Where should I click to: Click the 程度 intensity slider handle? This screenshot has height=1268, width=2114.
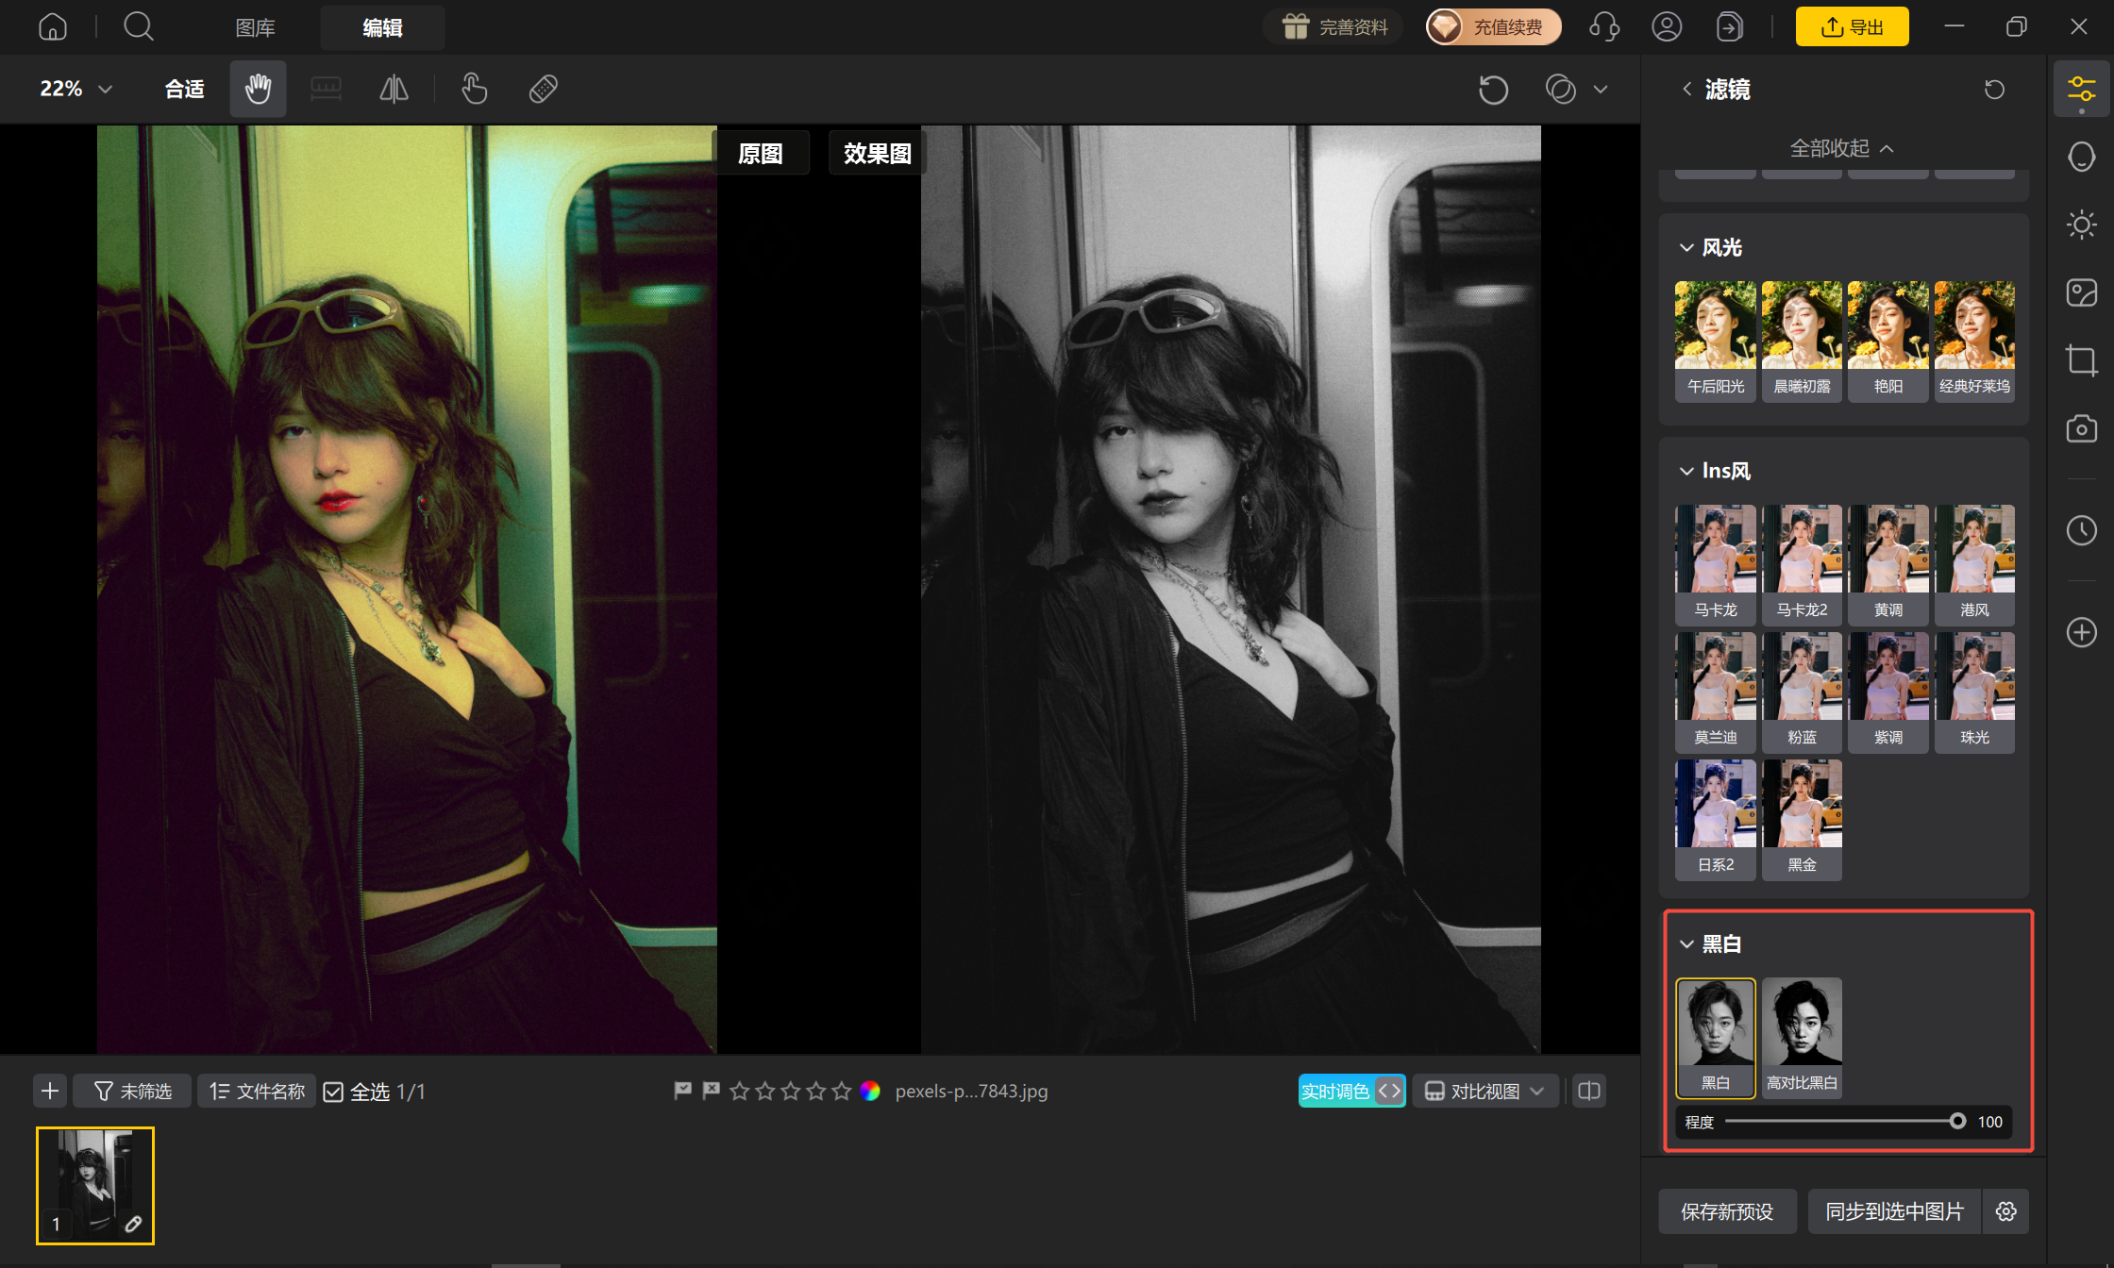click(1958, 1121)
